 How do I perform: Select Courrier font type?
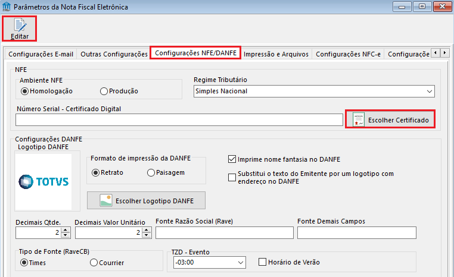pos(94,263)
